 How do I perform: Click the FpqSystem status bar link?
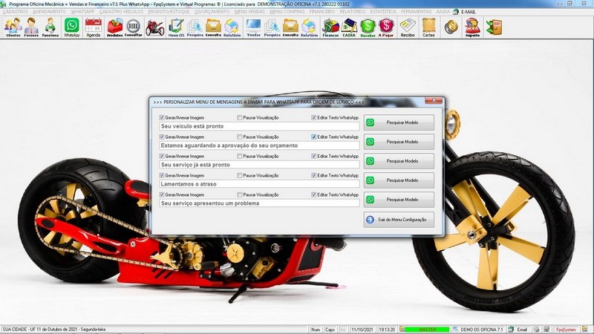pos(566,330)
